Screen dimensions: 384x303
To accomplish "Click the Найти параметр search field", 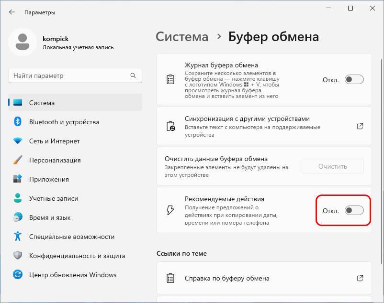I will click(75, 76).
